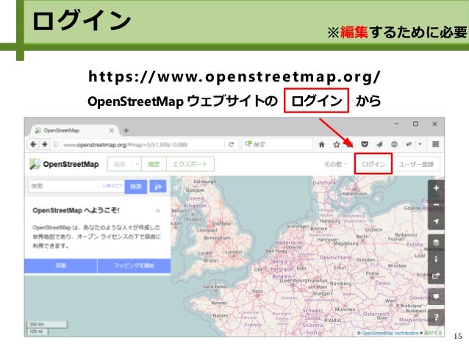Open the map key info control

pyautogui.click(x=436, y=259)
